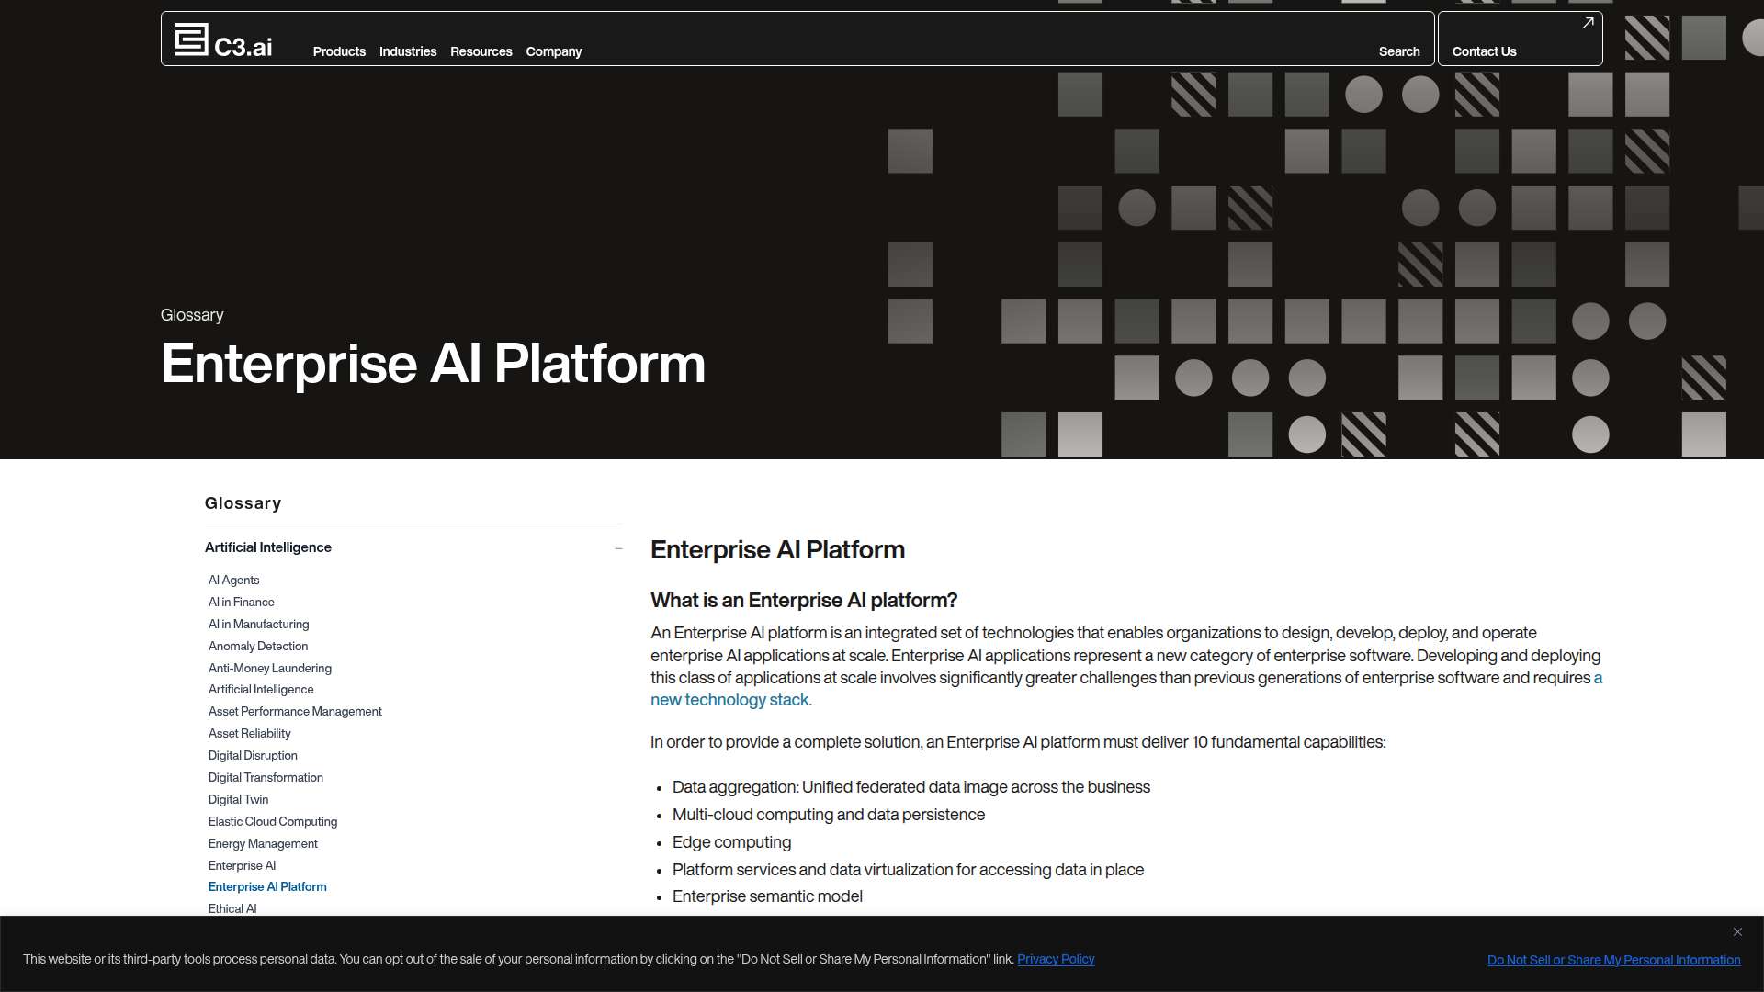Click 'What is an Enterprise AI platform?' heading
This screenshot has width=1764, height=992.
tap(804, 601)
